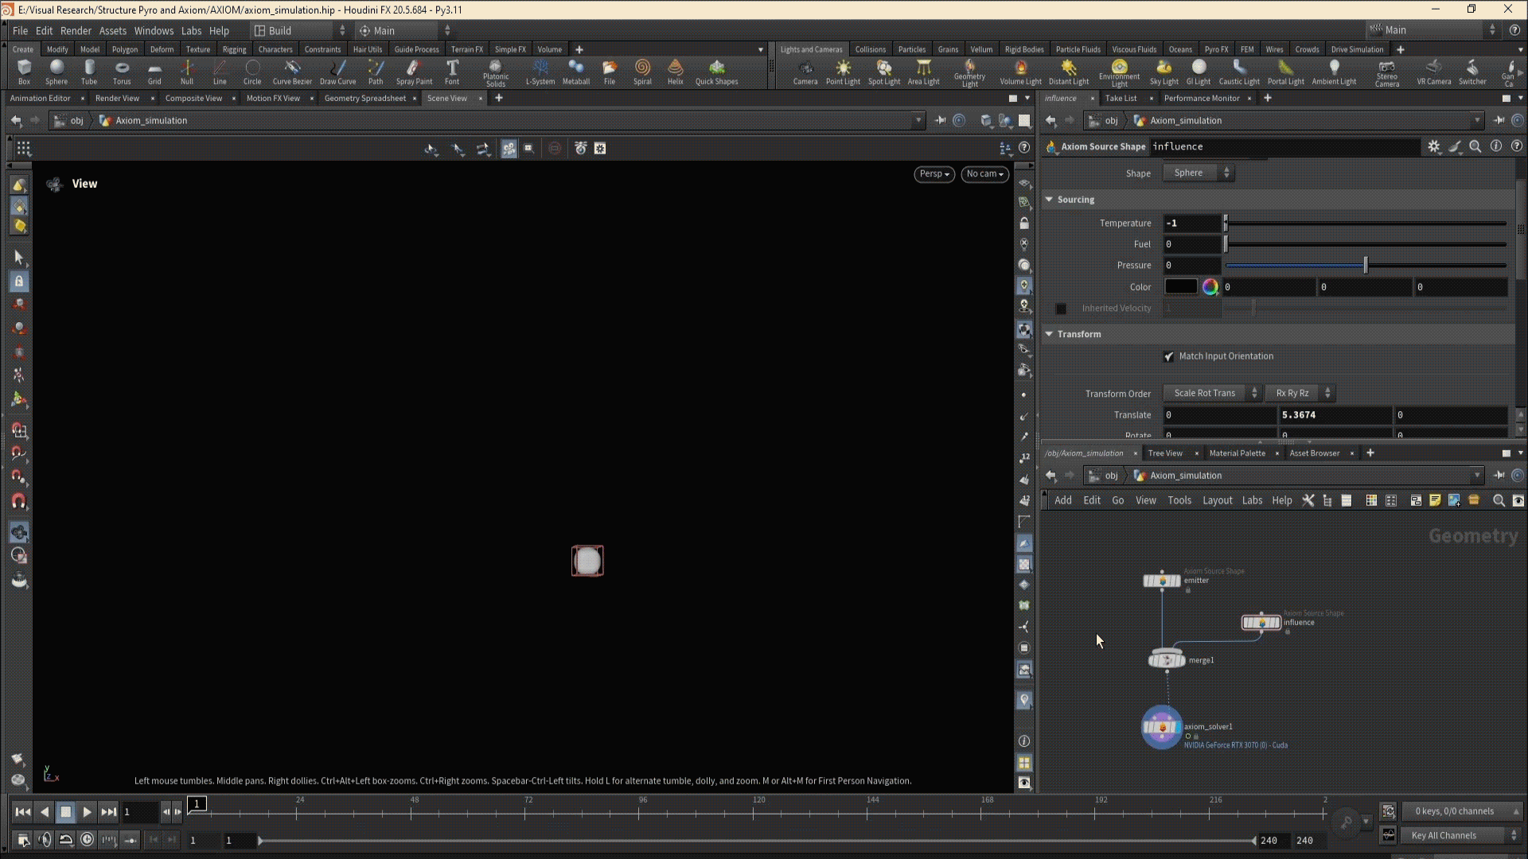
Task: Click the Spot Light shelf tool
Action: pos(883,72)
